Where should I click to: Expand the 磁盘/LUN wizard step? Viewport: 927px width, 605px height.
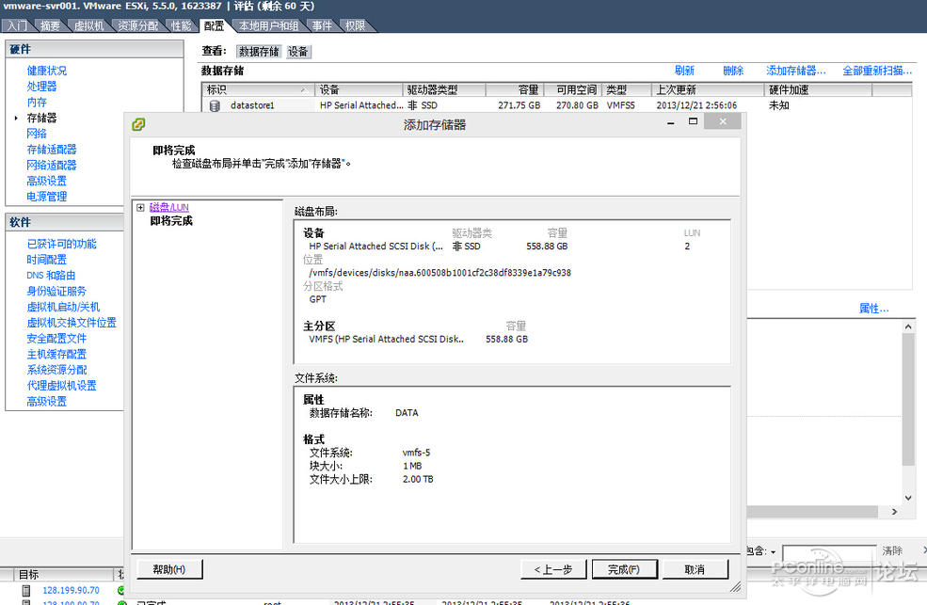pyautogui.click(x=140, y=207)
